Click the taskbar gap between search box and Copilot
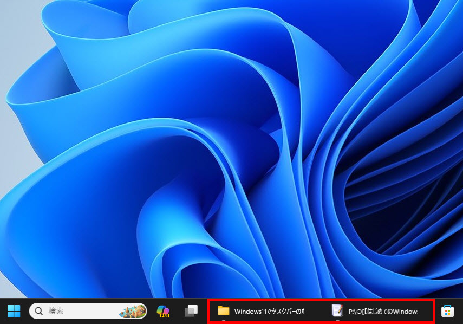The image size is (463, 324). [151, 311]
